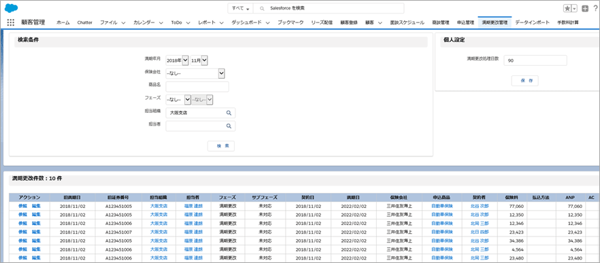Click 北岡 三郎 link in the 23,480 row

(480, 258)
